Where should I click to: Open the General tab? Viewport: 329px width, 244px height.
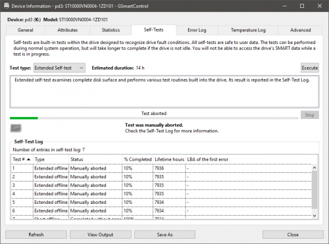click(26, 30)
